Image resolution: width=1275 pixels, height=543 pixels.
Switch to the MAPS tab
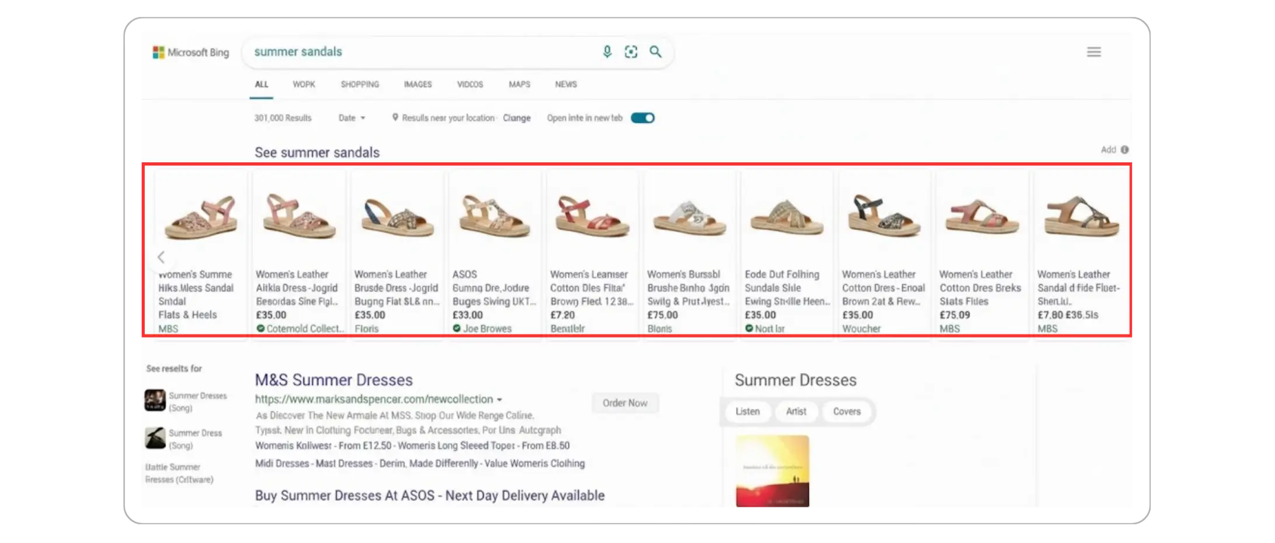click(x=519, y=84)
